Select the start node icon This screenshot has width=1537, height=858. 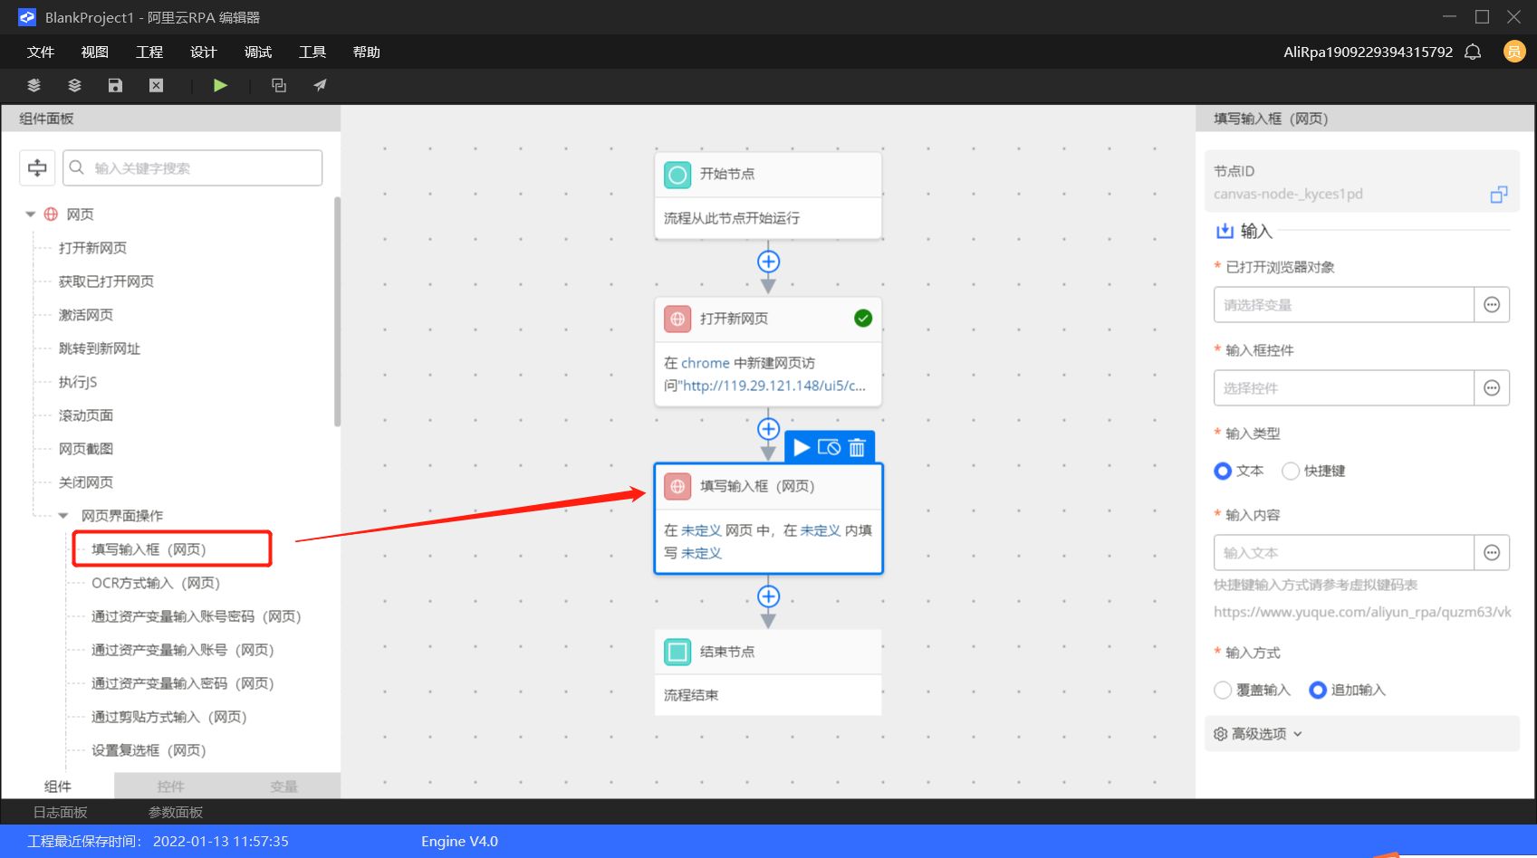[x=677, y=175]
